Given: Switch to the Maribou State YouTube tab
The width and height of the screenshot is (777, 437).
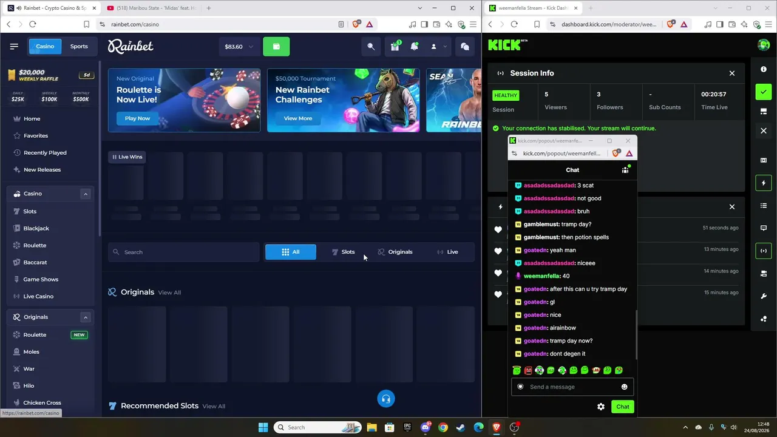Looking at the screenshot, I should click(151, 8).
